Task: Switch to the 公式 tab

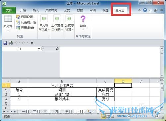Action: pos(67,10)
